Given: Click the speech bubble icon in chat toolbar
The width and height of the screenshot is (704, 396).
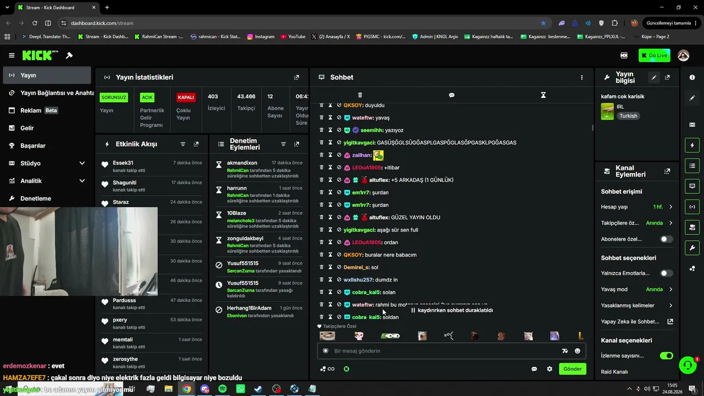Looking at the screenshot, I should click(x=452, y=95).
